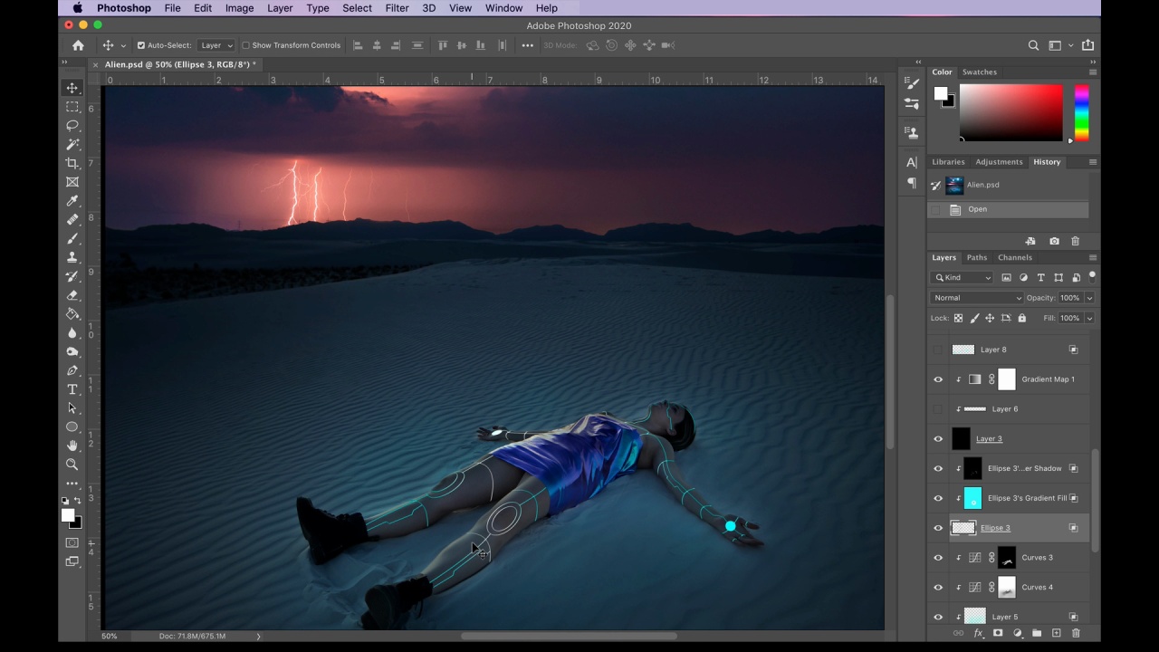This screenshot has width=1159, height=652.
Task: Pick the Brush tool
Action: (72, 239)
